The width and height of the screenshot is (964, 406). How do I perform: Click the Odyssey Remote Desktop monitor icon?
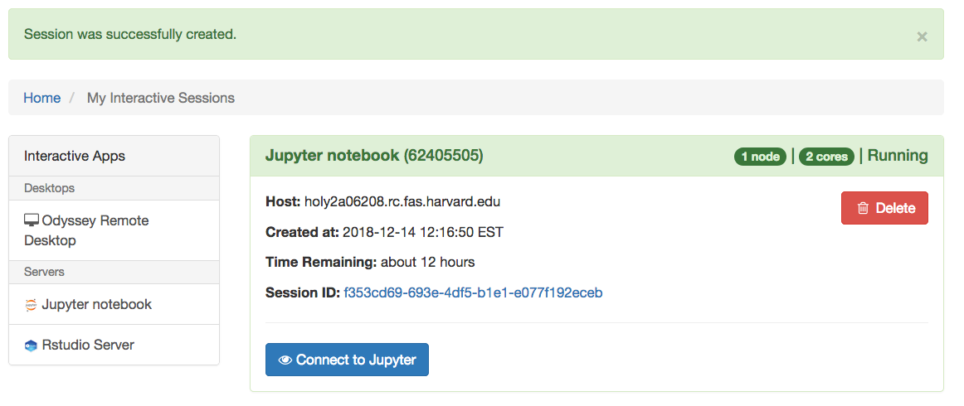pyautogui.click(x=32, y=220)
